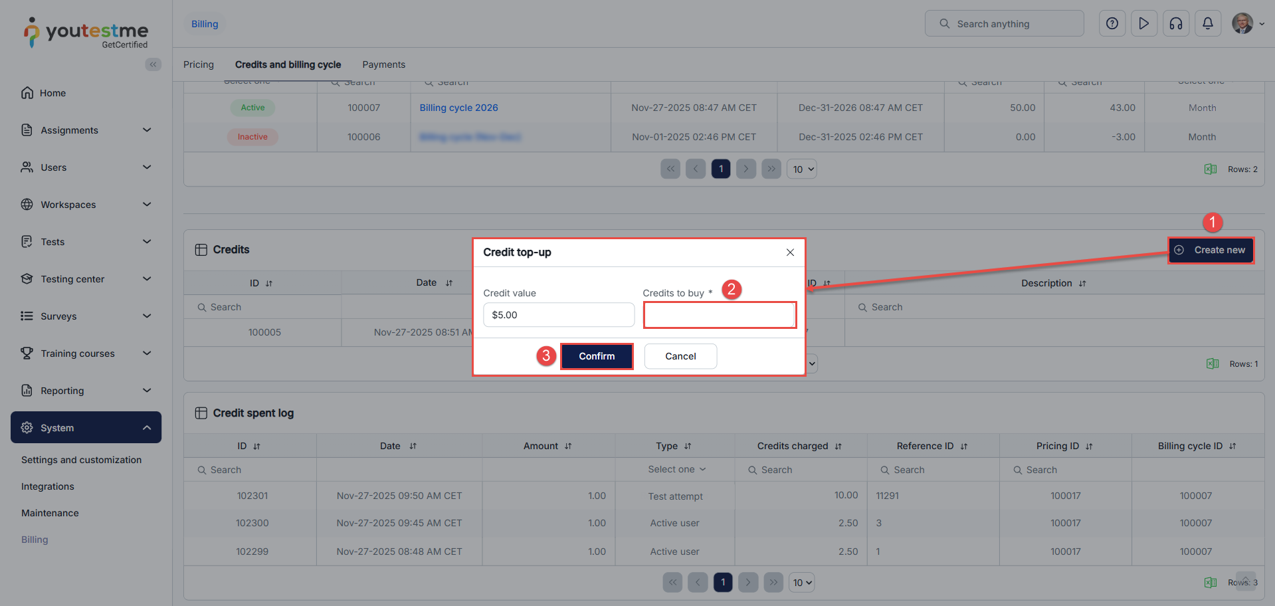This screenshot has width=1275, height=606.
Task: Click the Credits to buy field
Action: pyautogui.click(x=720, y=315)
